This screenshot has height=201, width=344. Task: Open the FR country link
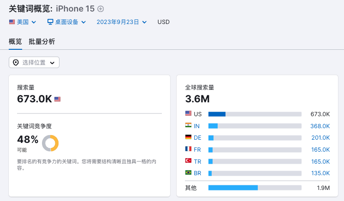tap(197, 150)
